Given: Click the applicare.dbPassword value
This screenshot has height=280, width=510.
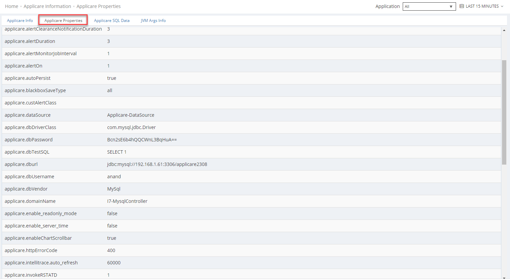Looking at the screenshot, I should point(142,140).
